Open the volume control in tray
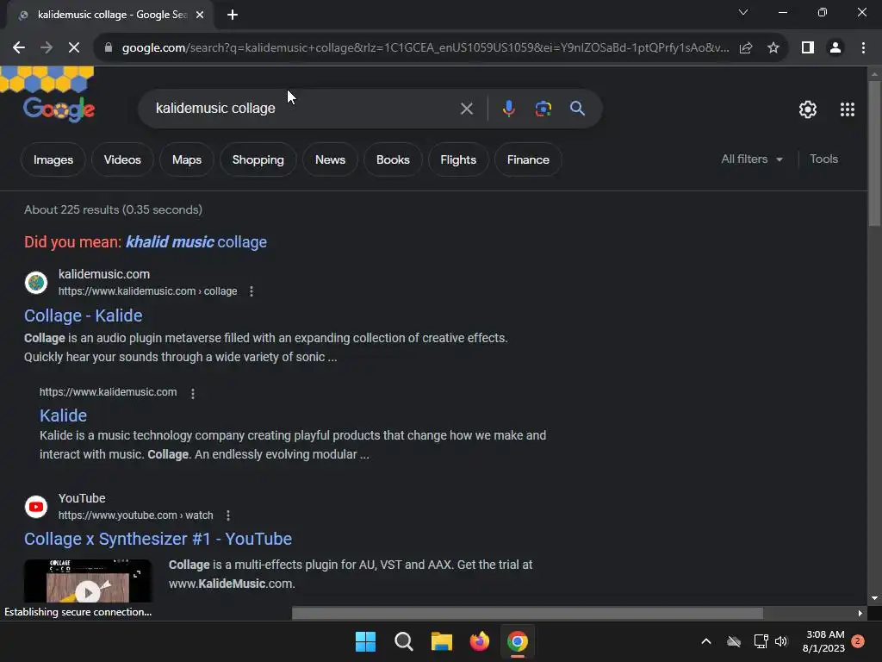 (x=781, y=641)
